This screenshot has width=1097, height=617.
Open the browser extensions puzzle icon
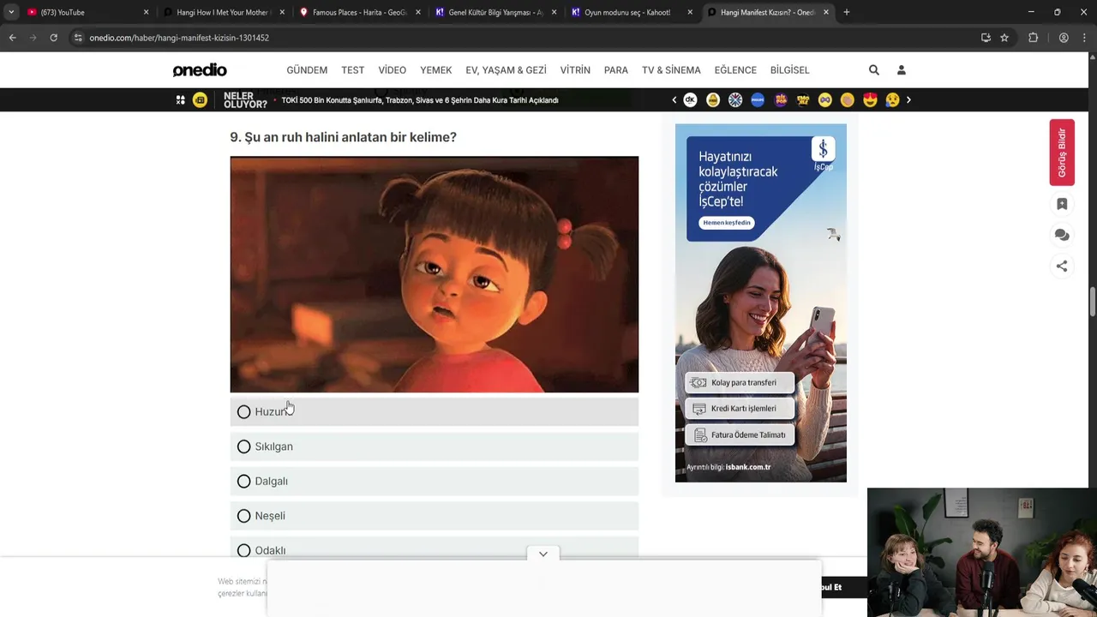pyautogui.click(x=1033, y=38)
